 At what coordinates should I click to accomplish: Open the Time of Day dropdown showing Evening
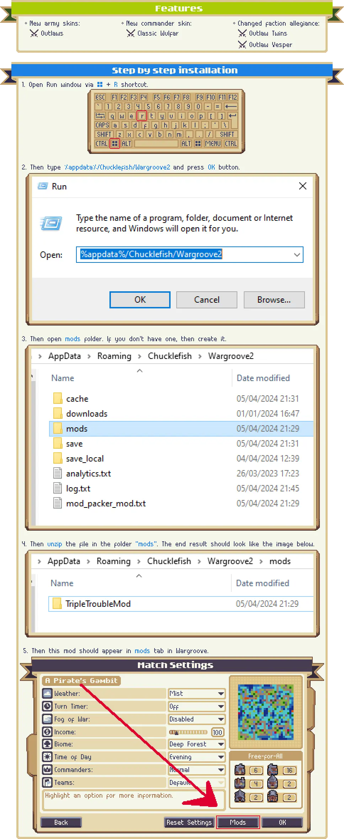point(197,757)
